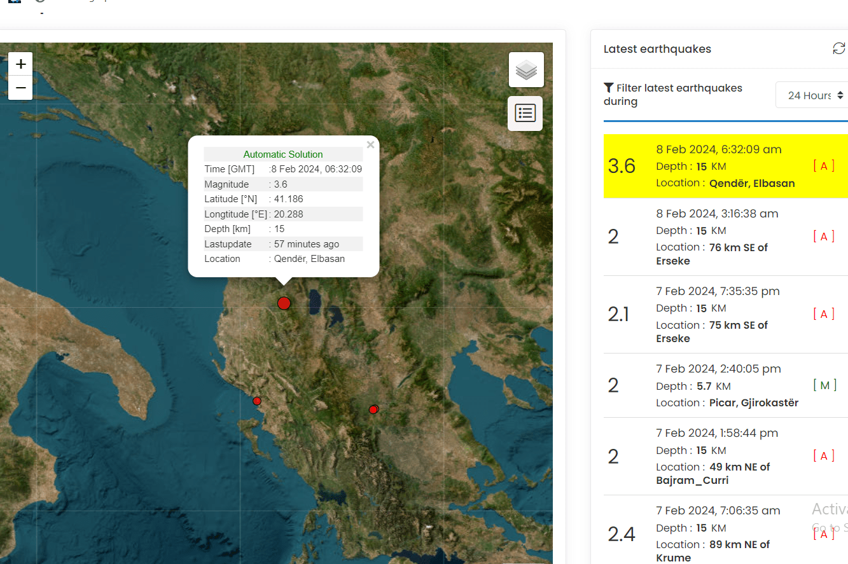848x564 pixels.
Task: Zoom out on the map
Action: 20,88
